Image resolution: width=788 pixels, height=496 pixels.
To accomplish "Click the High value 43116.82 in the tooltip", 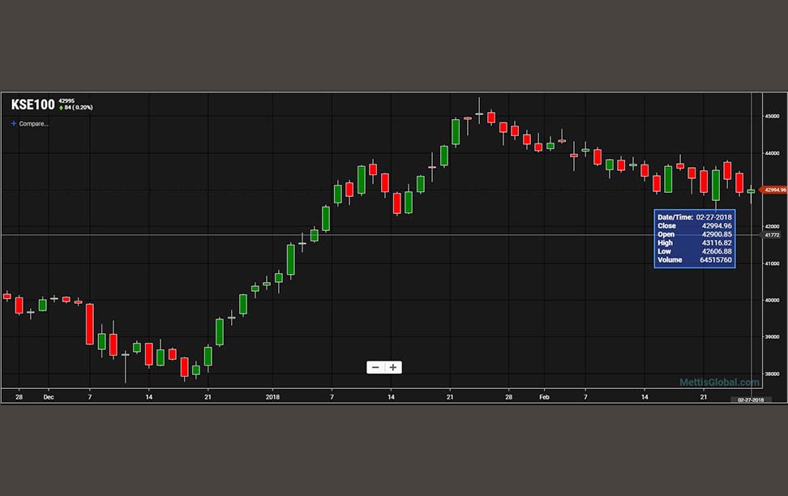I will [717, 242].
